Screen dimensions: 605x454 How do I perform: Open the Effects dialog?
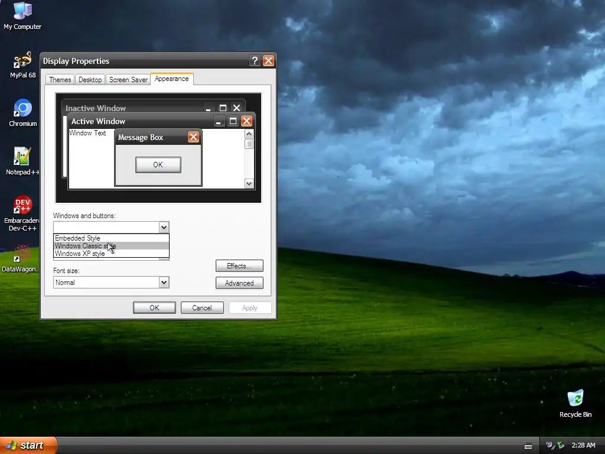click(x=239, y=266)
